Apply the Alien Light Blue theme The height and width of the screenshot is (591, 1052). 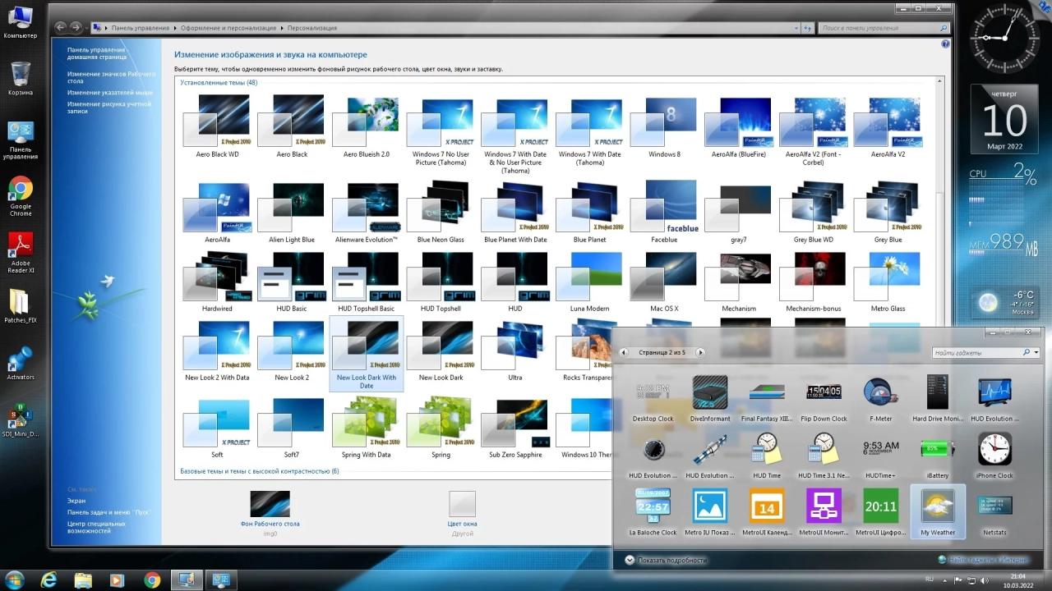coord(292,213)
